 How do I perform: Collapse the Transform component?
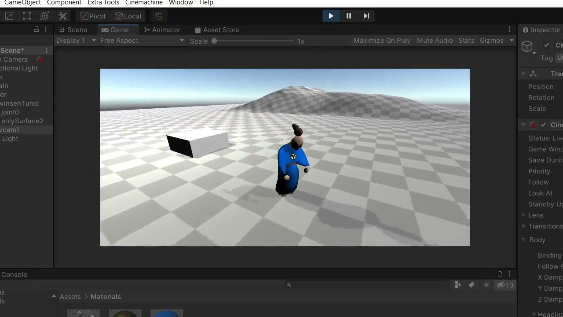(523, 74)
